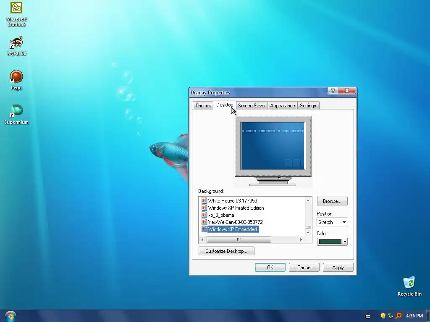Go to the Appearance tab
The width and height of the screenshot is (430, 322).
pos(283,106)
